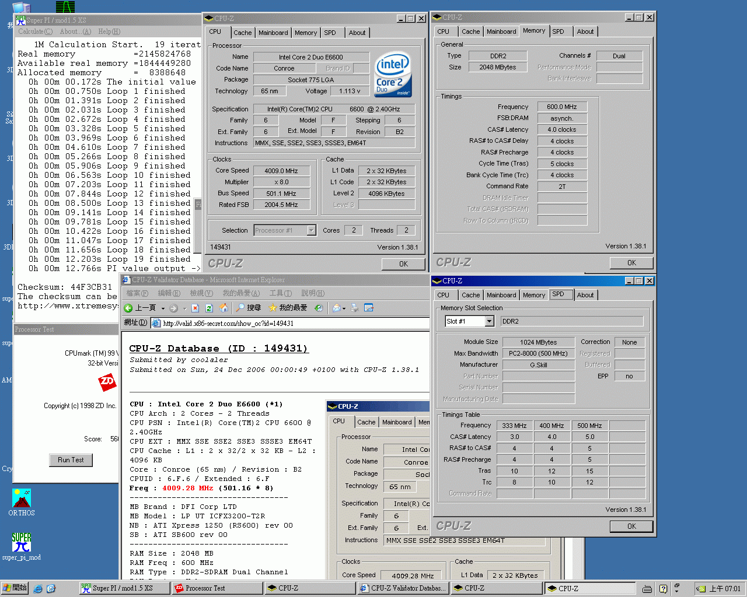Open the 我的最愛 favorites star toolbar button
The height and width of the screenshot is (597, 747).
click(288, 308)
